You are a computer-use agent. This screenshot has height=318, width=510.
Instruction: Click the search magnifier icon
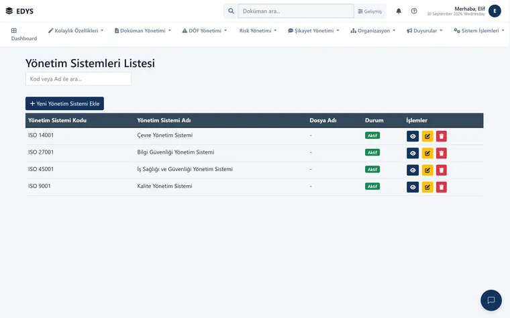click(231, 11)
